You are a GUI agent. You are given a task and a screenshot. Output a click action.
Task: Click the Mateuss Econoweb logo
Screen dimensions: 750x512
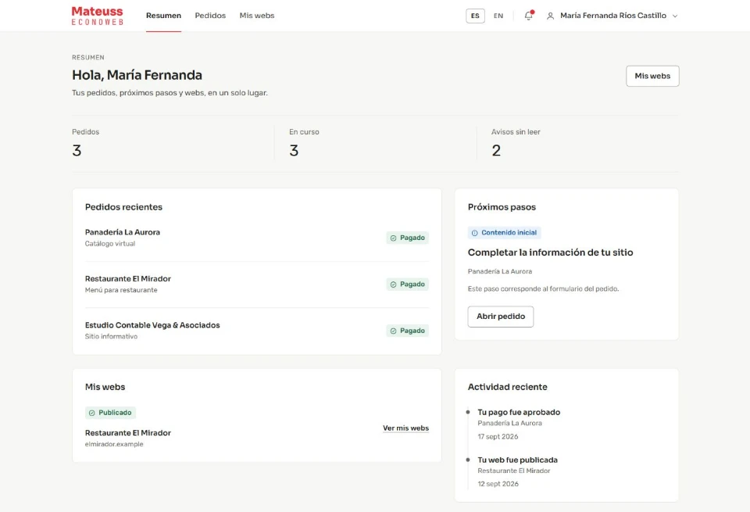pos(97,16)
